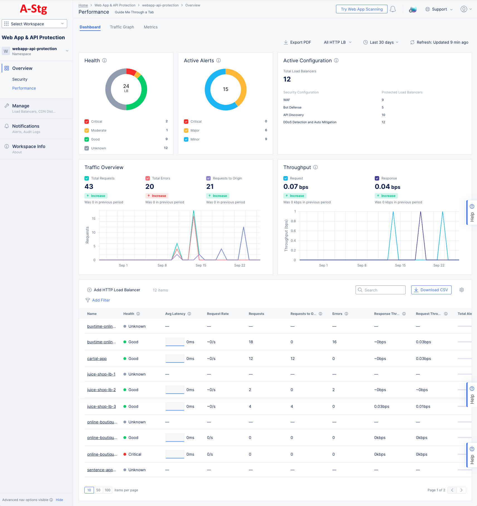Toggle the Minor alerts checkbox

tap(186, 139)
